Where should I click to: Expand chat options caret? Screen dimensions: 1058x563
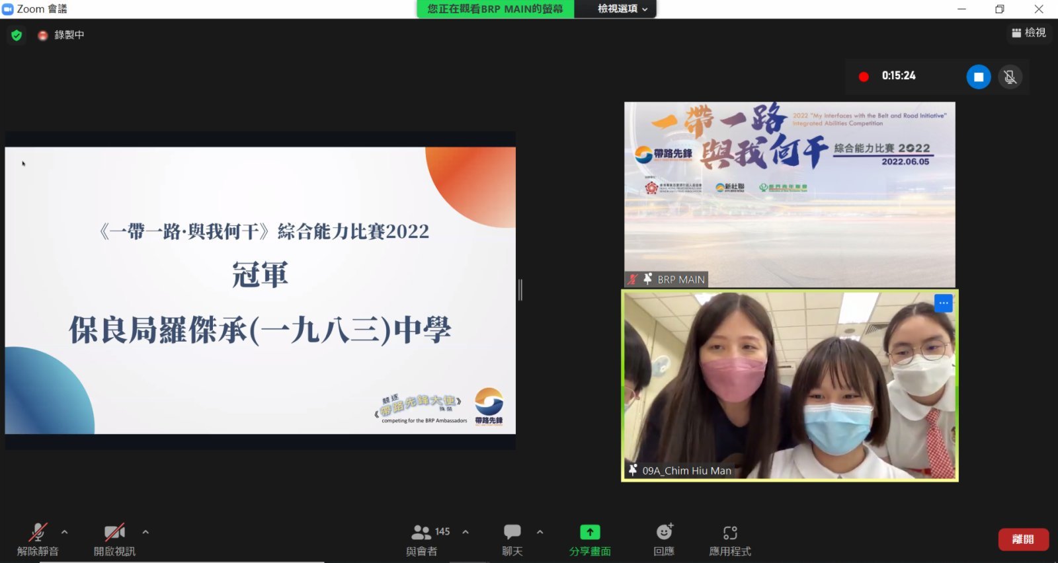point(540,531)
